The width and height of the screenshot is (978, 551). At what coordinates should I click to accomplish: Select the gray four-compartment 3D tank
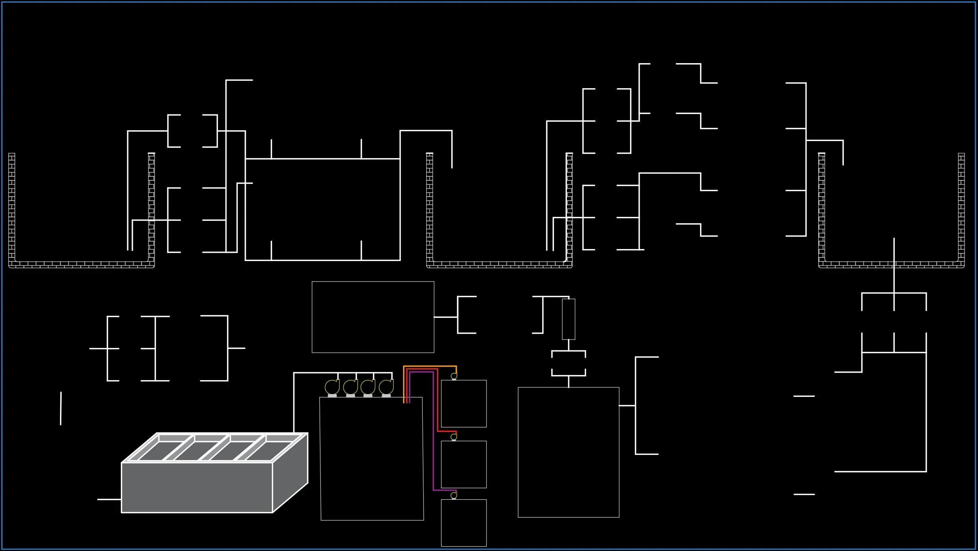tap(215, 473)
